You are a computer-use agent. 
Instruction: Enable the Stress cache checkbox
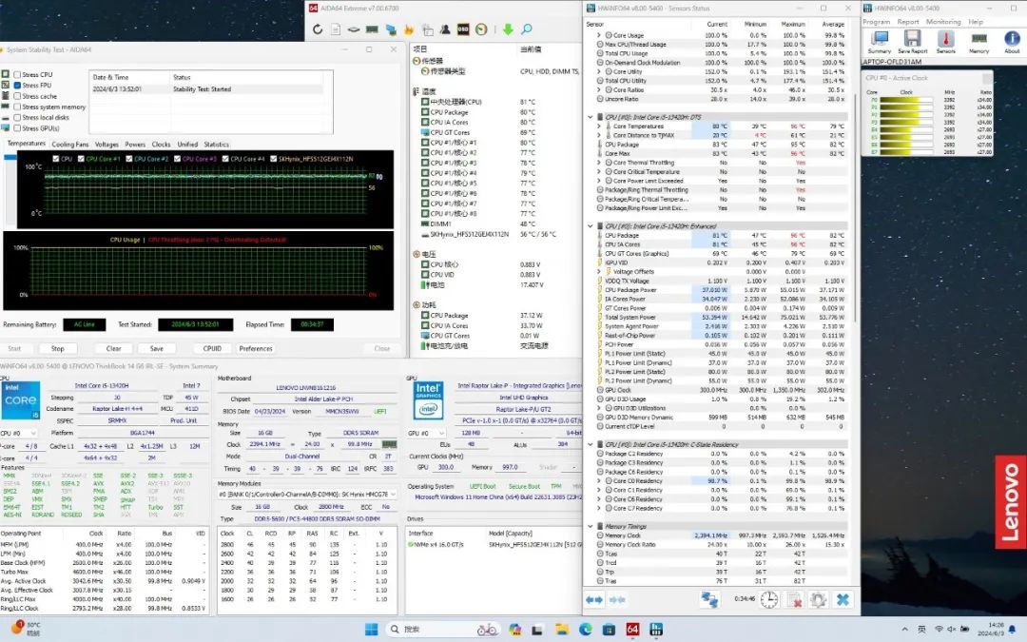[x=17, y=96]
